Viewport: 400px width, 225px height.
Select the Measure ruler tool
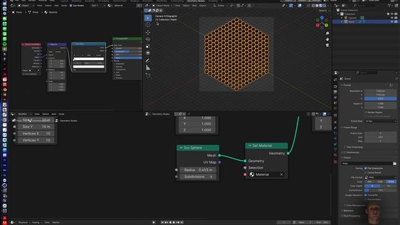148,67
